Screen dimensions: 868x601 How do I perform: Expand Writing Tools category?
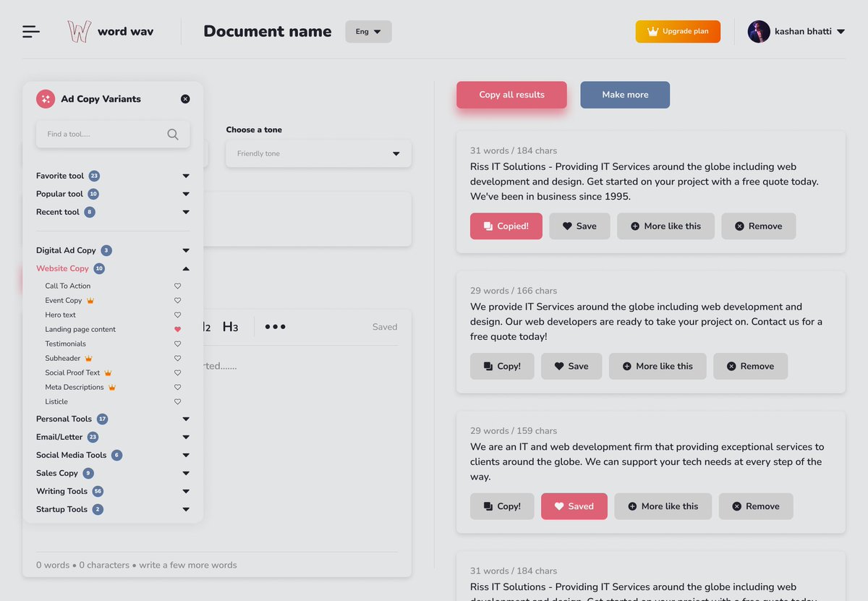pos(186,491)
